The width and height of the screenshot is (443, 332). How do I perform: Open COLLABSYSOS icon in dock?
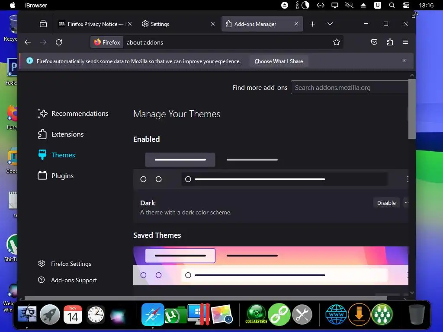pos(256,314)
